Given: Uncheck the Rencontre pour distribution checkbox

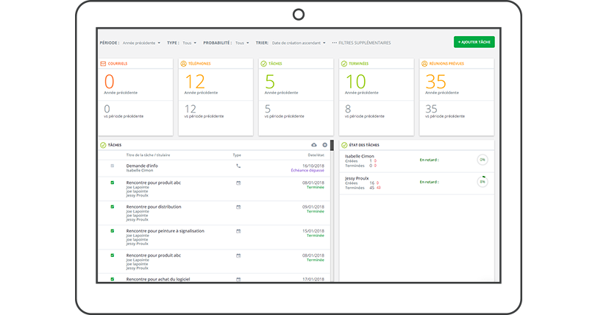Looking at the screenshot, I should [112, 207].
